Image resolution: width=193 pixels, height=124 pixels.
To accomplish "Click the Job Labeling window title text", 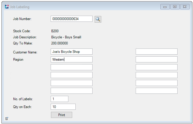I will 20,7.
